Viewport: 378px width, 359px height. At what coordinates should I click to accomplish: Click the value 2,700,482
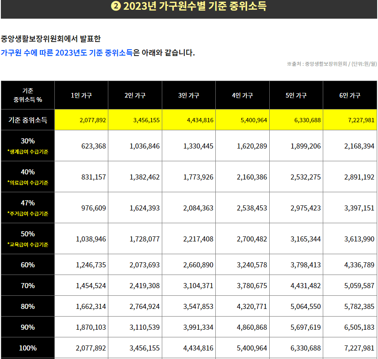tap(252, 239)
